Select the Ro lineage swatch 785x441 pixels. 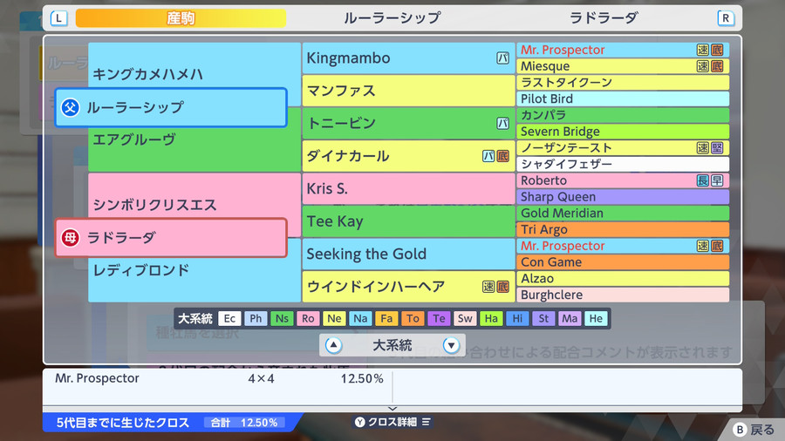pyautogui.click(x=308, y=318)
